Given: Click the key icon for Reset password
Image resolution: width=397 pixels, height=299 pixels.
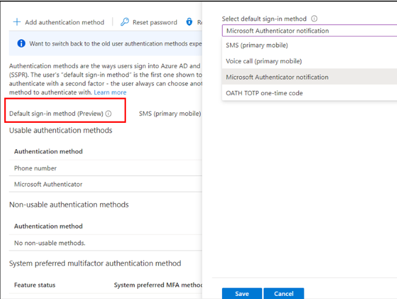Looking at the screenshot, I should point(125,22).
